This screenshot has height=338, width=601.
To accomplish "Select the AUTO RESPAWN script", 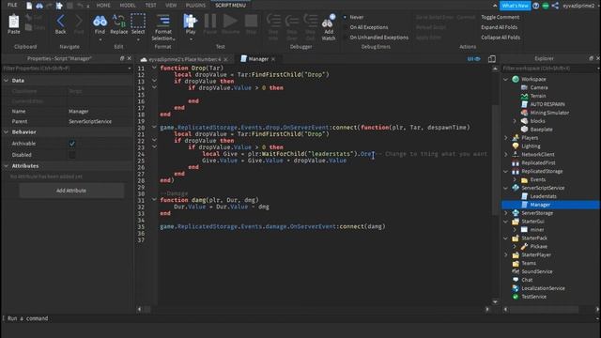I will click(547, 104).
